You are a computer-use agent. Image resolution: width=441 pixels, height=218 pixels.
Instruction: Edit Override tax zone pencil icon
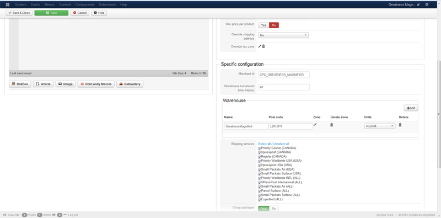[x=260, y=46]
